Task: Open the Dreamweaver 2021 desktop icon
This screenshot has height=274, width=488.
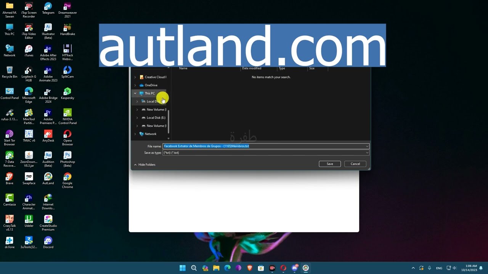Action: [x=67, y=10]
